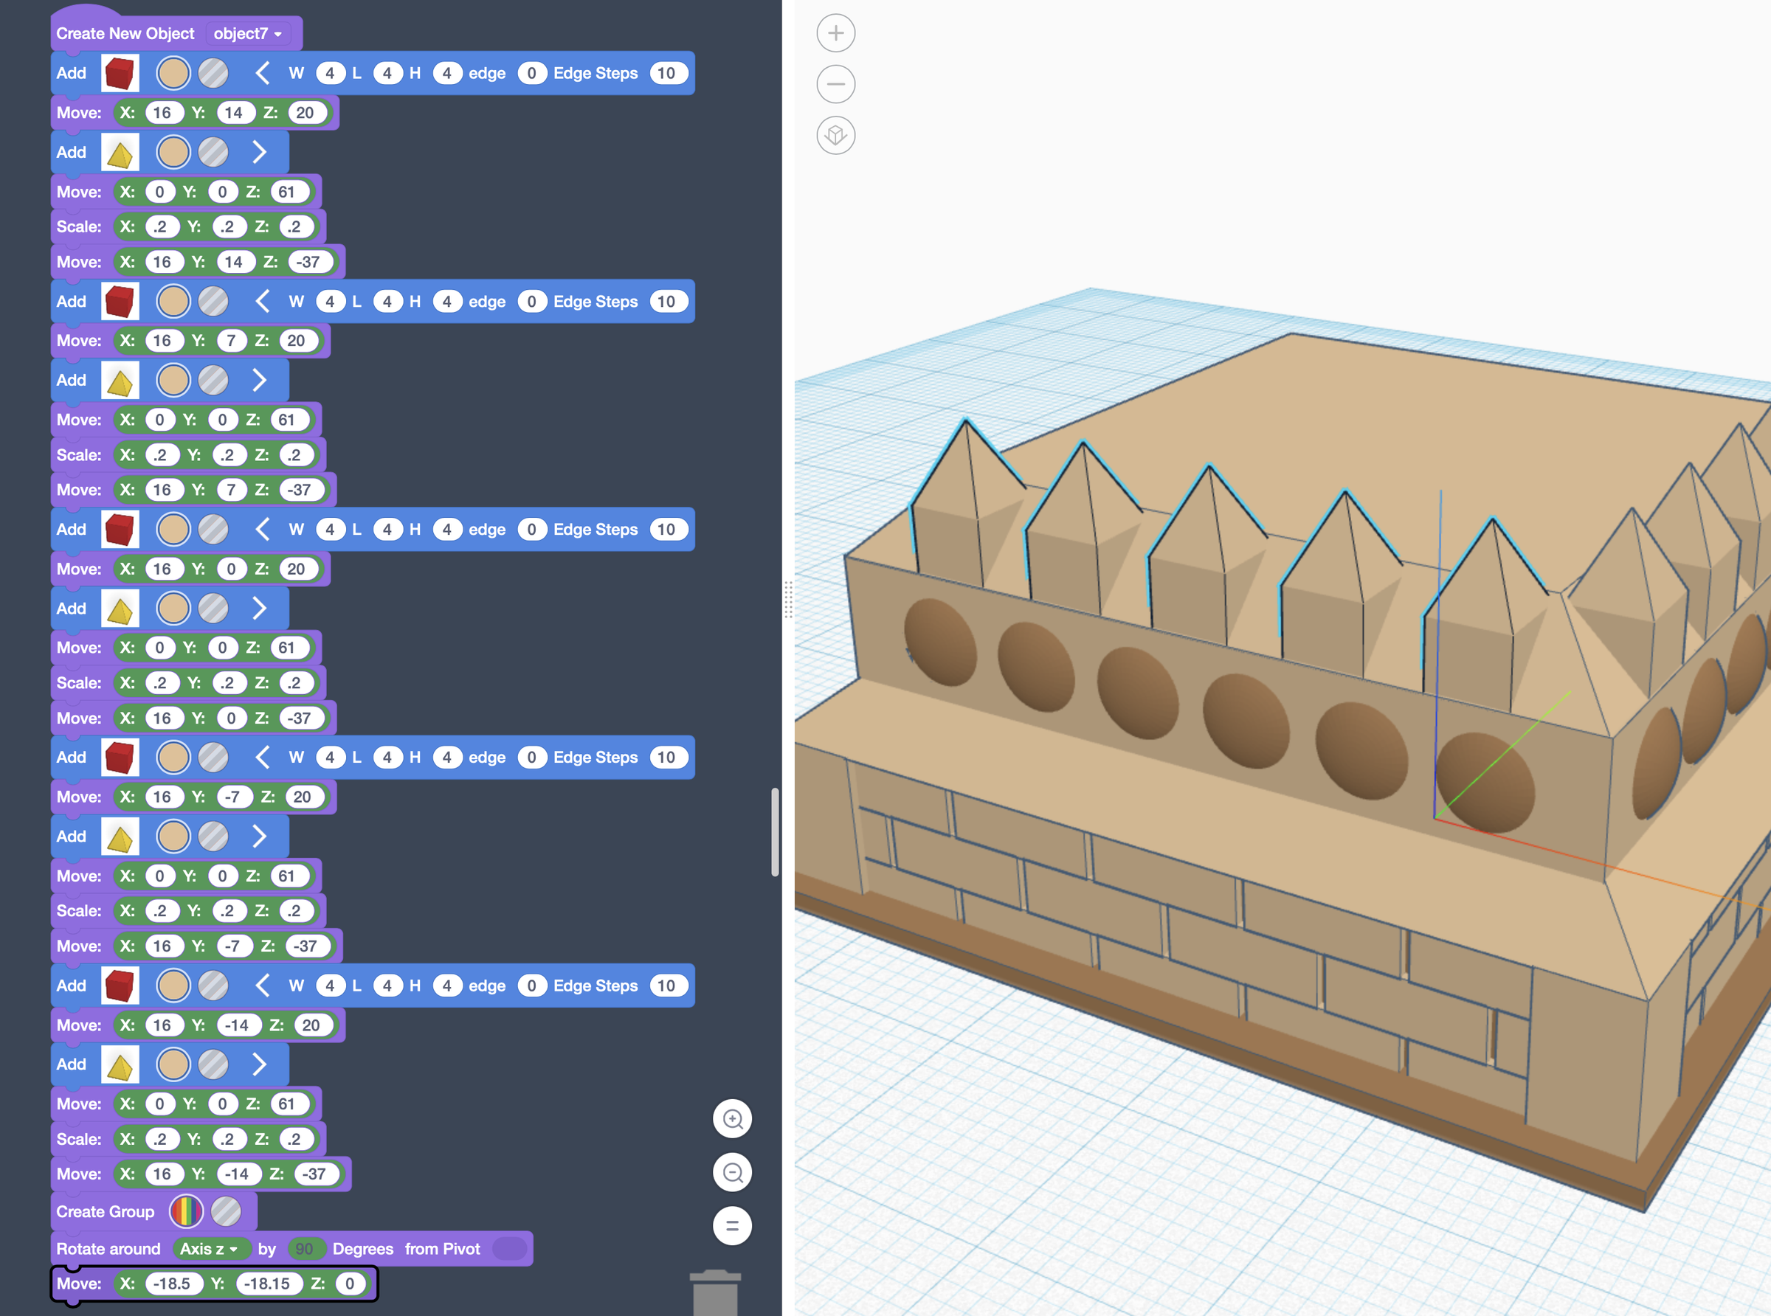
Task: Toggle the gray circle in the Create Group block
Action: pyautogui.click(x=229, y=1211)
